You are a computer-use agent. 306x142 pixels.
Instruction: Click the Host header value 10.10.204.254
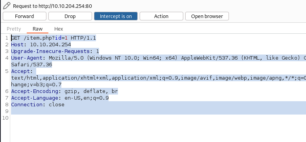pyautogui.click(x=50, y=45)
